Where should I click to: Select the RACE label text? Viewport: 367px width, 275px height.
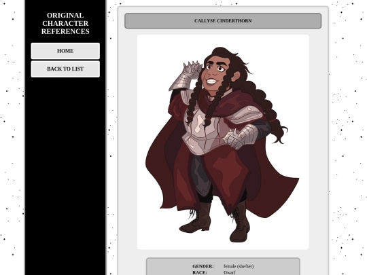point(200,273)
